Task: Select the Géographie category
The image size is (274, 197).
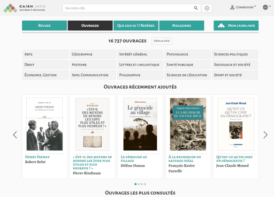Action: point(93,54)
